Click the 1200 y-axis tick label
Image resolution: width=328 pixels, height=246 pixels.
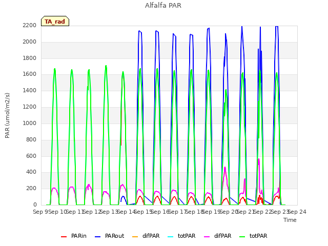[x=30, y=107]
